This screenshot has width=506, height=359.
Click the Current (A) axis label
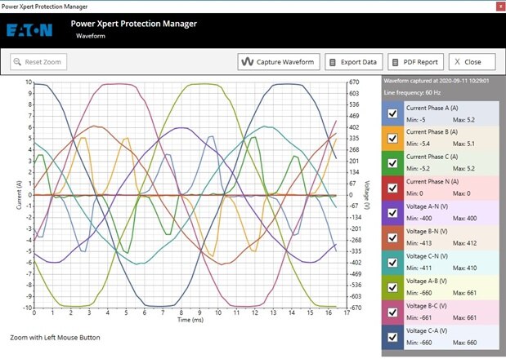(x=19, y=195)
